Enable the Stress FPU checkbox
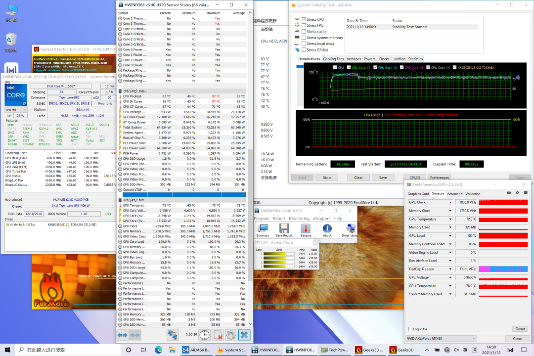The image size is (534, 356). pyautogui.click(x=304, y=25)
